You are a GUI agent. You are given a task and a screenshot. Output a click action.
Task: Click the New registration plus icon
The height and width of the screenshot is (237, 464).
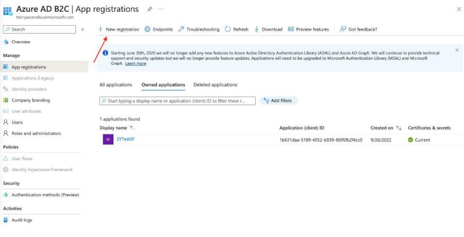click(101, 29)
